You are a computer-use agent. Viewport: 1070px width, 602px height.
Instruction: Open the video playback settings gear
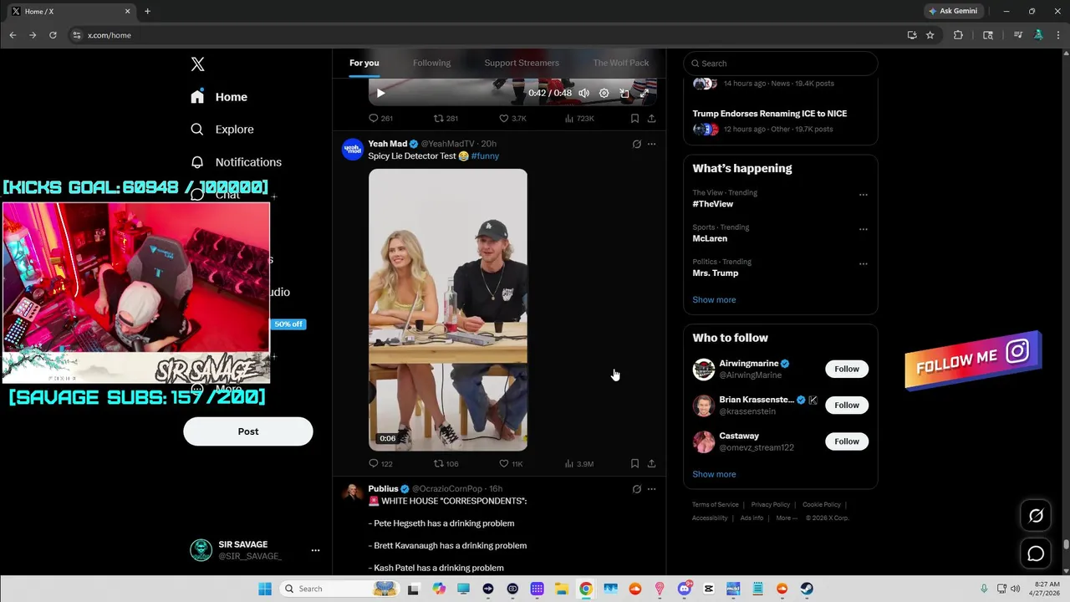point(604,93)
